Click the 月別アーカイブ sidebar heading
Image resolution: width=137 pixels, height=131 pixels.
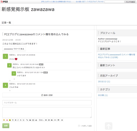click(109, 76)
